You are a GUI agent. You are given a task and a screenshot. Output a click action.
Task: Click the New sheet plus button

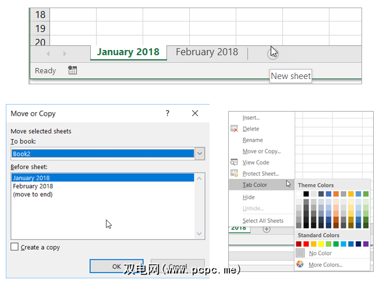click(272, 53)
